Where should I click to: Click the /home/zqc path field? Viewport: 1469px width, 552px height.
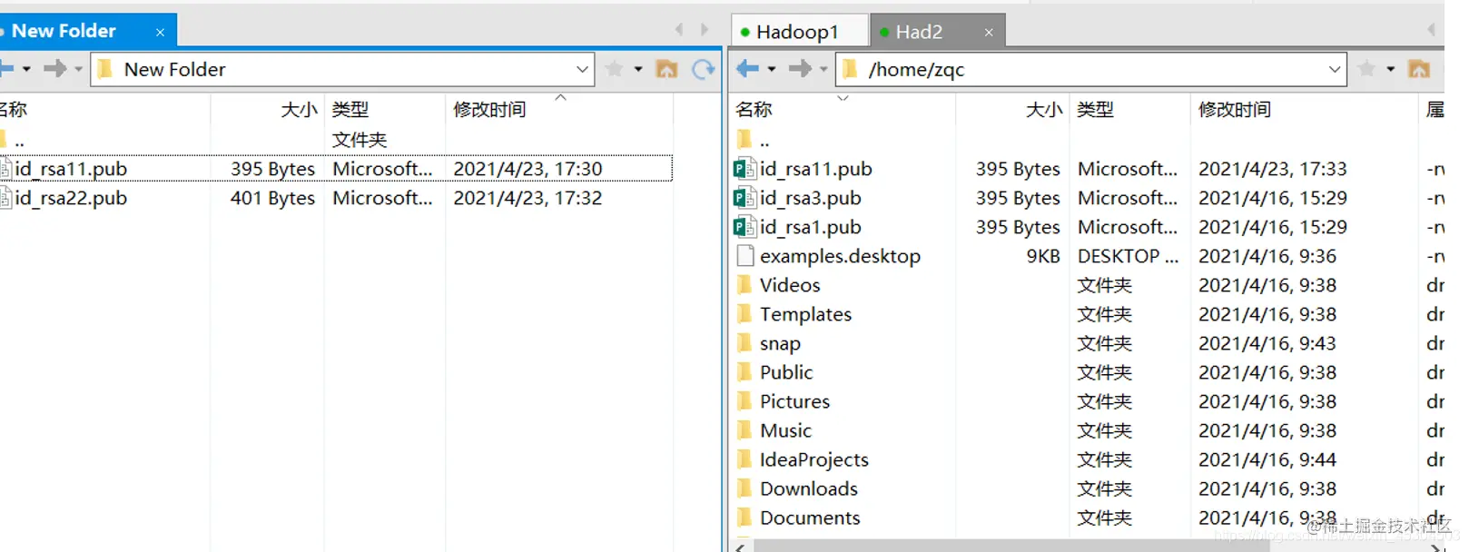coord(1089,69)
